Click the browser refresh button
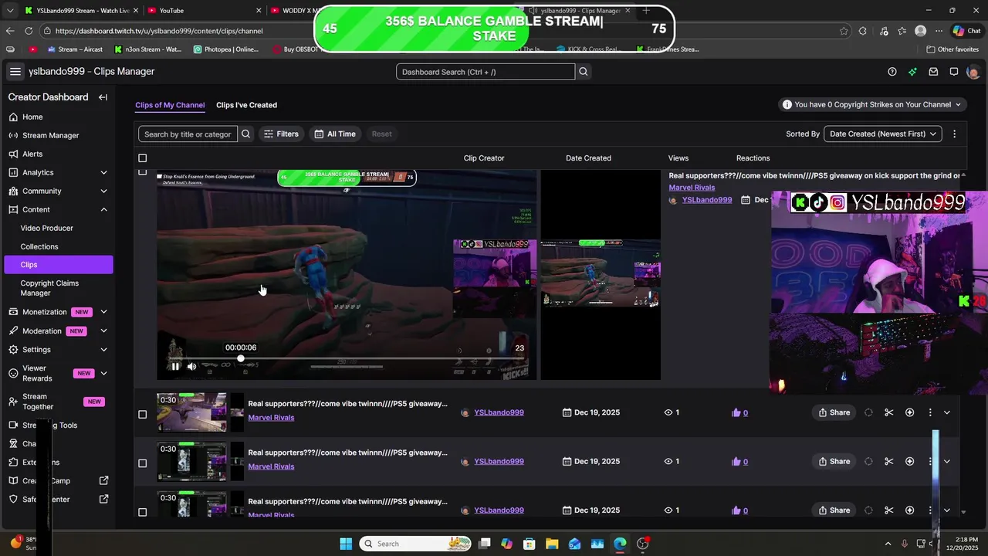The height and width of the screenshot is (556, 988). coord(29,31)
